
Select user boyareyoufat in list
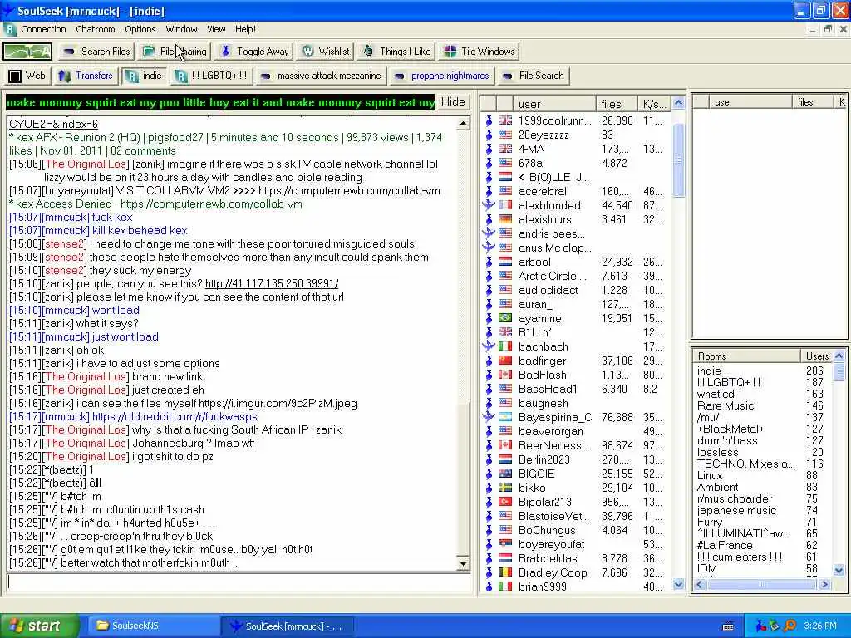click(x=552, y=544)
